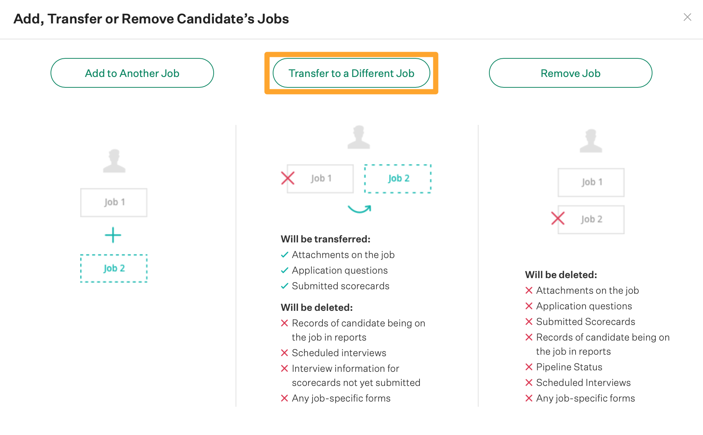Click the dashed Job 2 box in the Transfer diagram
The width and height of the screenshot is (703, 435).
click(398, 178)
